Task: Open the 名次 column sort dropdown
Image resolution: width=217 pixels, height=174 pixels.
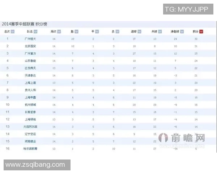Action: 13,32
